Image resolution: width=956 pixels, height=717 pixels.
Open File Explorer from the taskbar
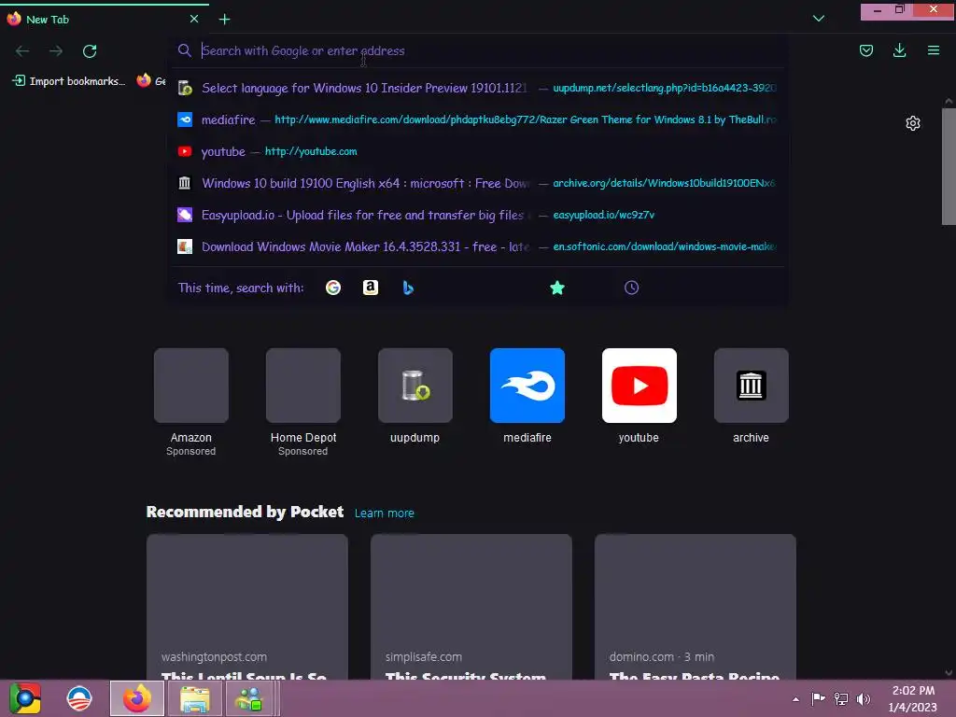pyautogui.click(x=194, y=698)
